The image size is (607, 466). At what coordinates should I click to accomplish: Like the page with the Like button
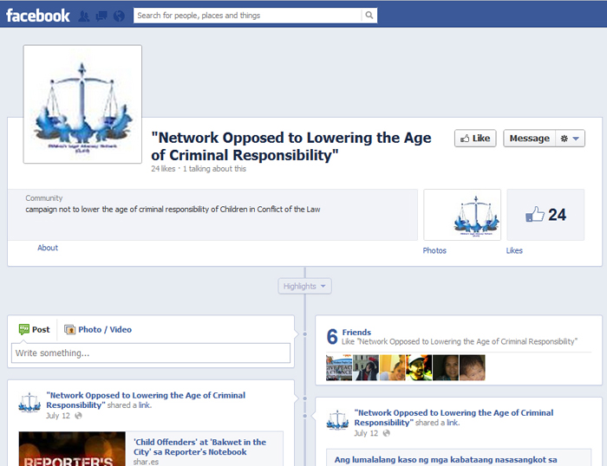click(475, 139)
